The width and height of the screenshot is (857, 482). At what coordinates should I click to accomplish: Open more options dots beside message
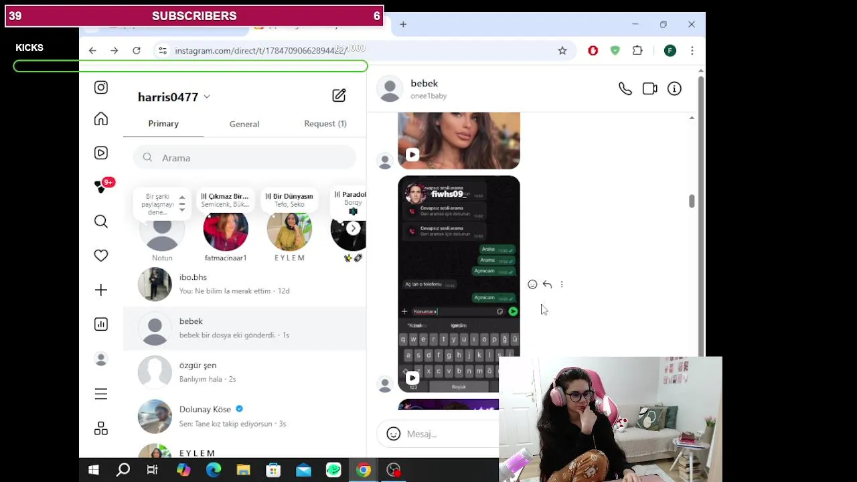coord(562,285)
